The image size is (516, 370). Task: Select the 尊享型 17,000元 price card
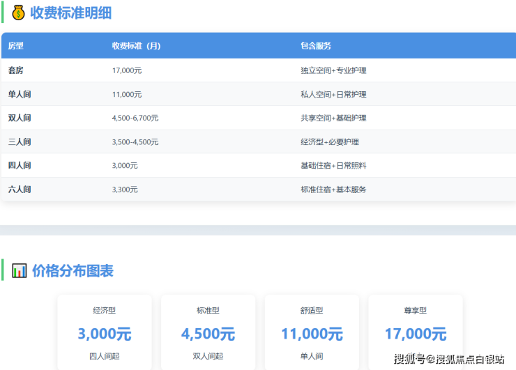pyautogui.click(x=416, y=333)
